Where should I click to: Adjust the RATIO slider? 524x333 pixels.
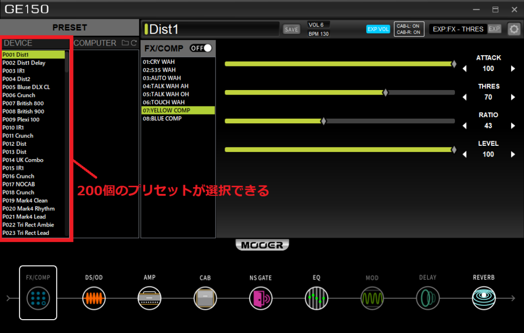coord(340,121)
